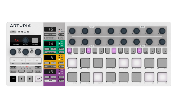Screen dimensions: 176x104
Task: Toggle the SYNC button
Action: click(13, 32)
